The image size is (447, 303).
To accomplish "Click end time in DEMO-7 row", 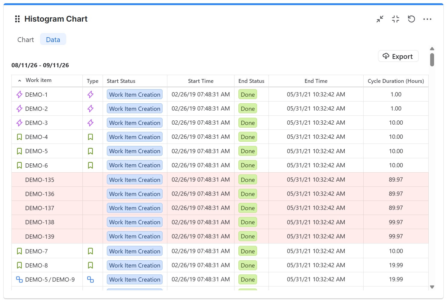I will [x=316, y=251].
